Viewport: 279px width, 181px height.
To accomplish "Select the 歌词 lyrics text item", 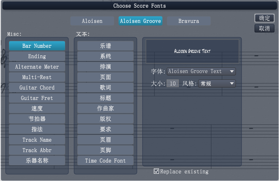I will point(105,88).
